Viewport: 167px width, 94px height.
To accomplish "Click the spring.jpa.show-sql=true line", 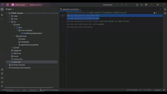I will [x=79, y=27].
